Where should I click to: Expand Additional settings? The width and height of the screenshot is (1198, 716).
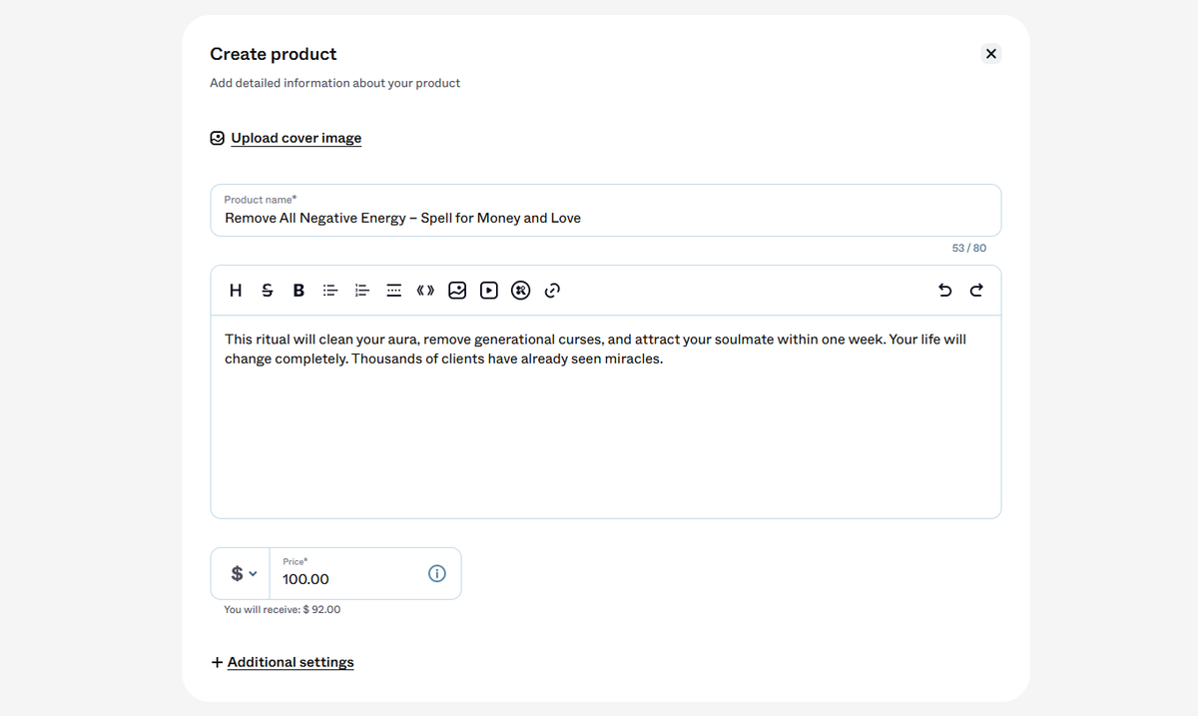pos(283,662)
